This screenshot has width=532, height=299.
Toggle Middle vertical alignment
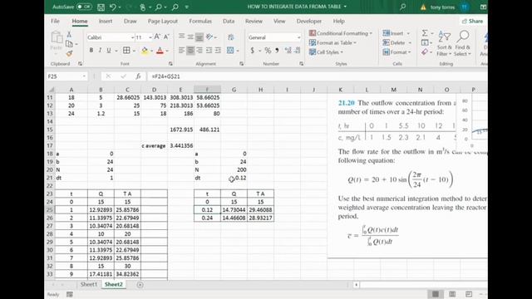(190, 37)
